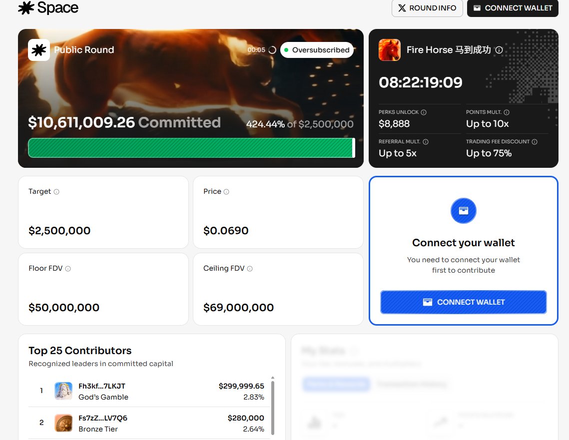Select the blurred blue tab in My Stats
The height and width of the screenshot is (440, 569).
(x=336, y=384)
